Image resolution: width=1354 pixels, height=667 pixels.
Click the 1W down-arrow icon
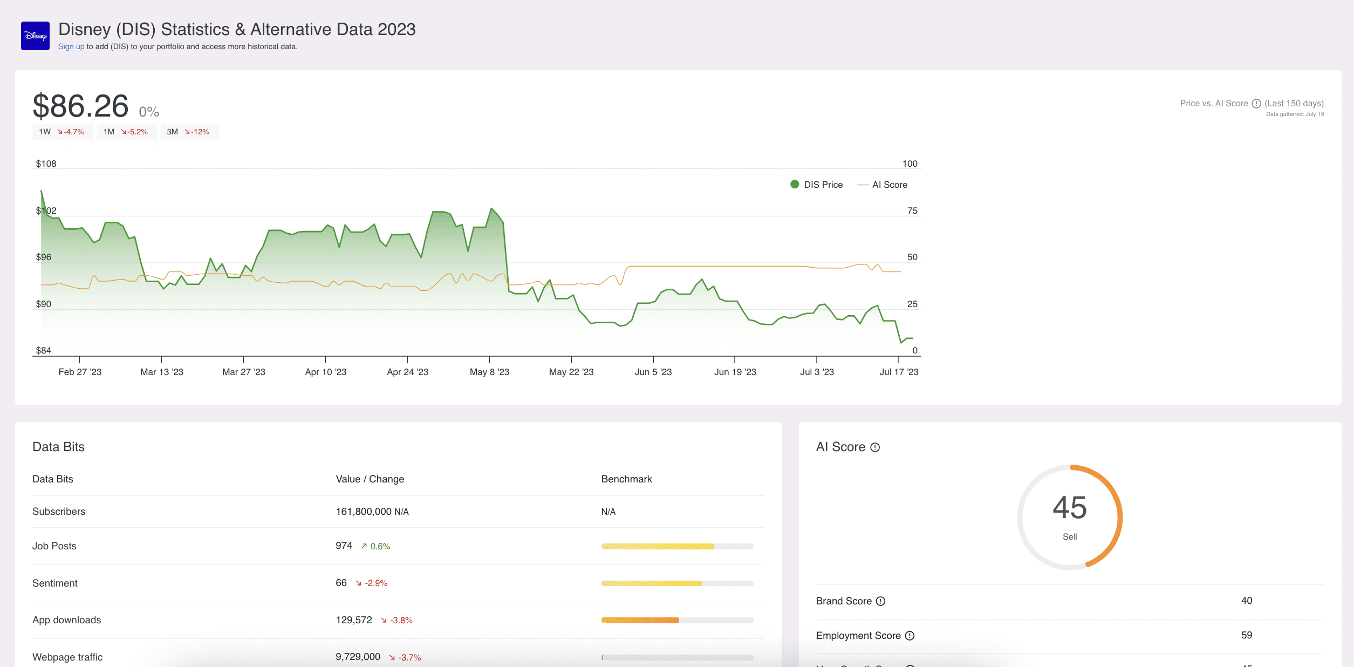tap(60, 132)
